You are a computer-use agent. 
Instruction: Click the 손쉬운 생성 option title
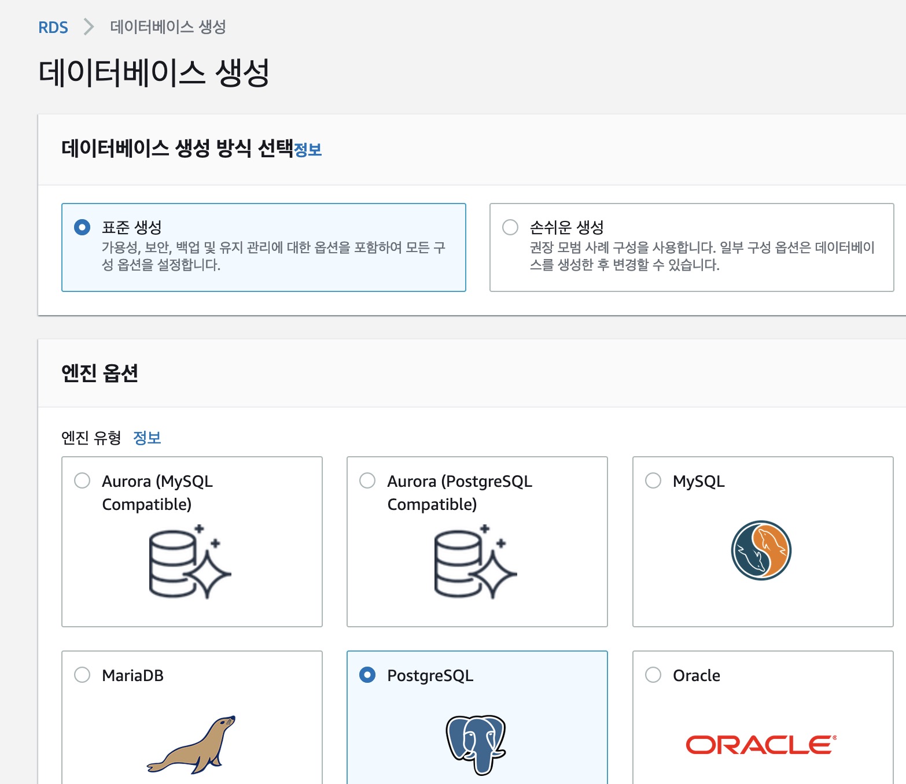pyautogui.click(x=567, y=227)
